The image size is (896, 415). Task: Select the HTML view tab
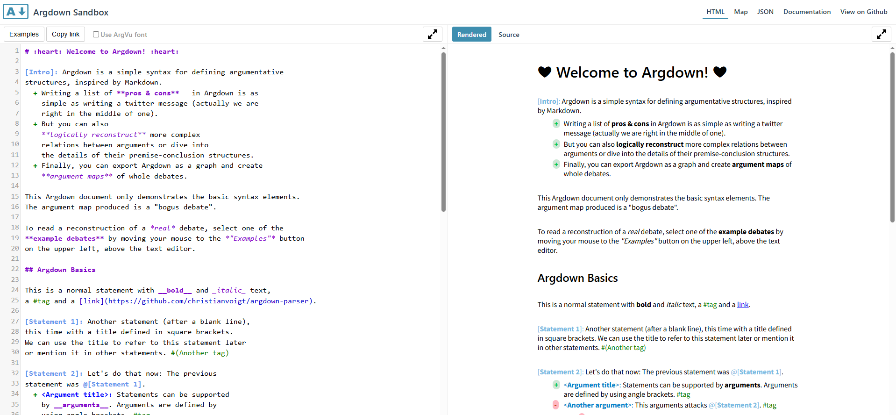[x=715, y=12]
